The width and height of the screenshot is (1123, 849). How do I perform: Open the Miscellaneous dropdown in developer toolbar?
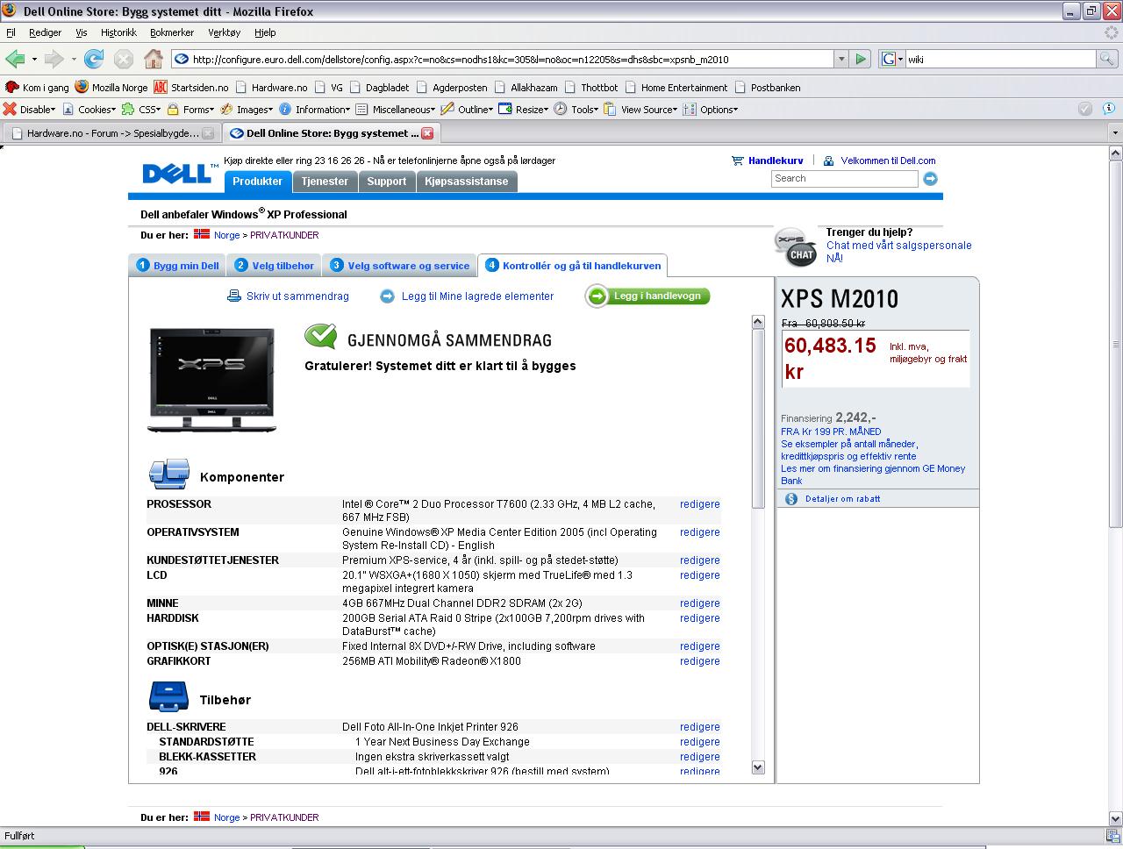[396, 110]
